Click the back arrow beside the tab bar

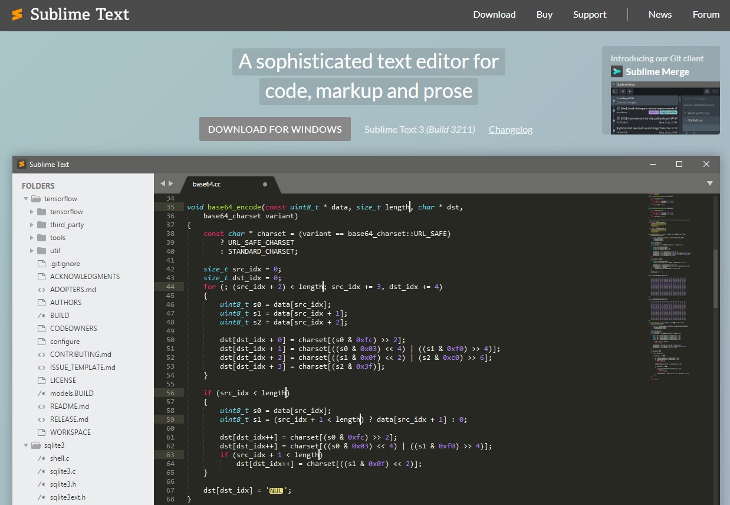(x=163, y=183)
